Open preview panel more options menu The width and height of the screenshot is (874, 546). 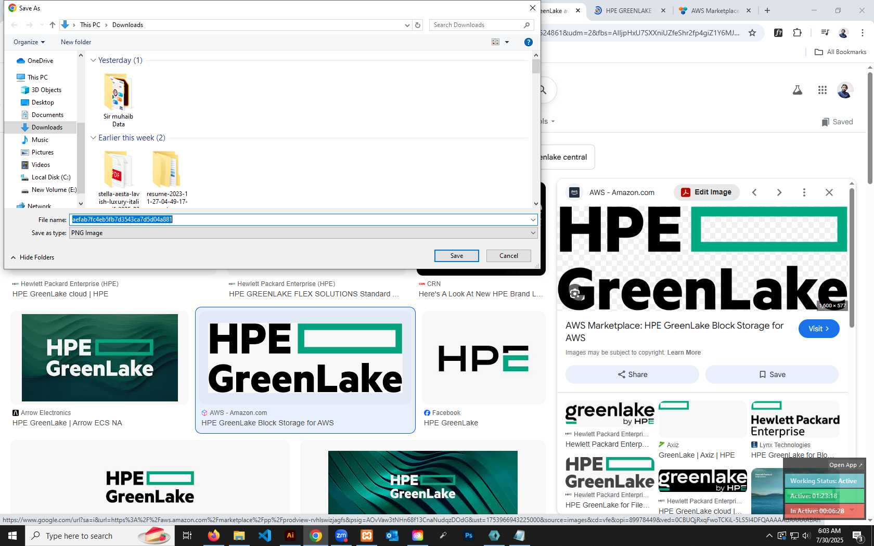click(x=804, y=192)
